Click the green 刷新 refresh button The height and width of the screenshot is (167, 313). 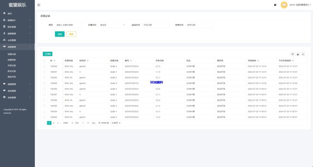pos(47,54)
